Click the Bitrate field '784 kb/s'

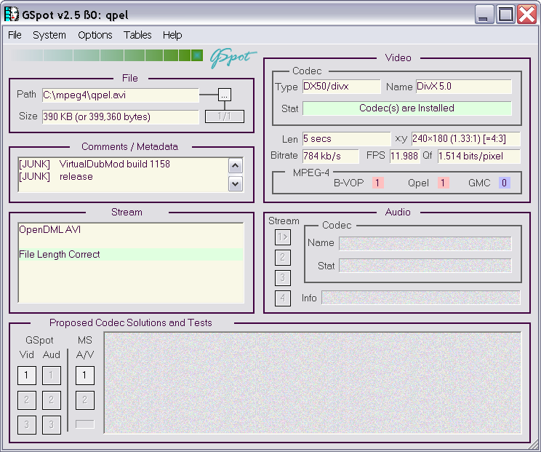point(331,156)
